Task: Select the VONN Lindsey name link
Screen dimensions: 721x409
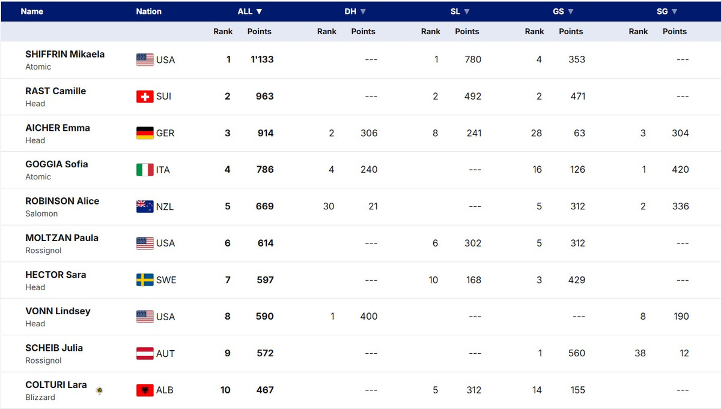Action: coord(58,311)
